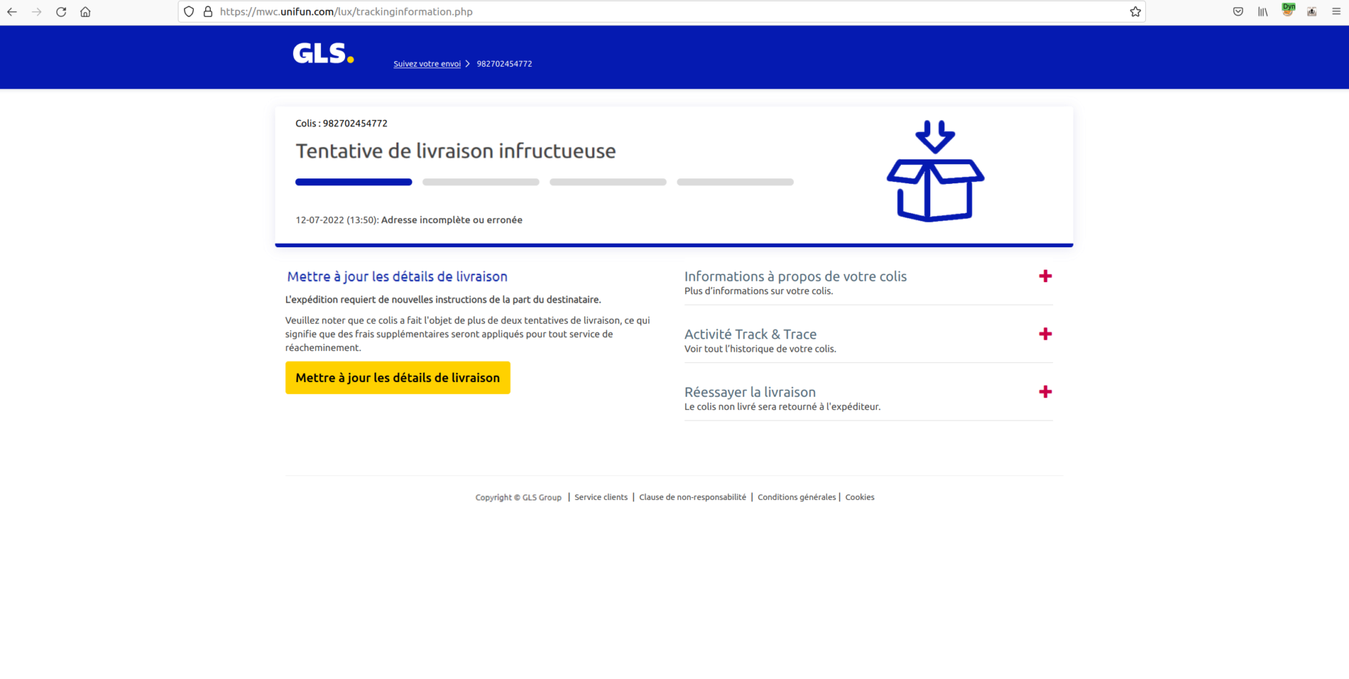Click the first blue progress bar segment

[x=353, y=182]
